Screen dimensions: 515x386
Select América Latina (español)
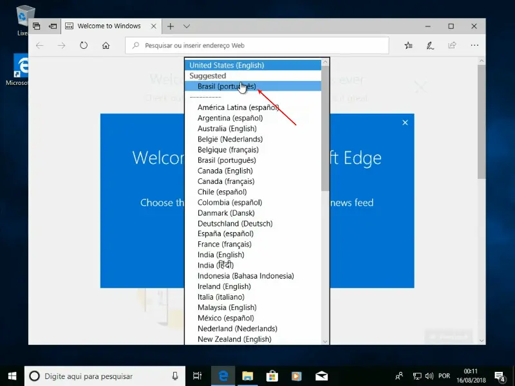(x=253, y=107)
